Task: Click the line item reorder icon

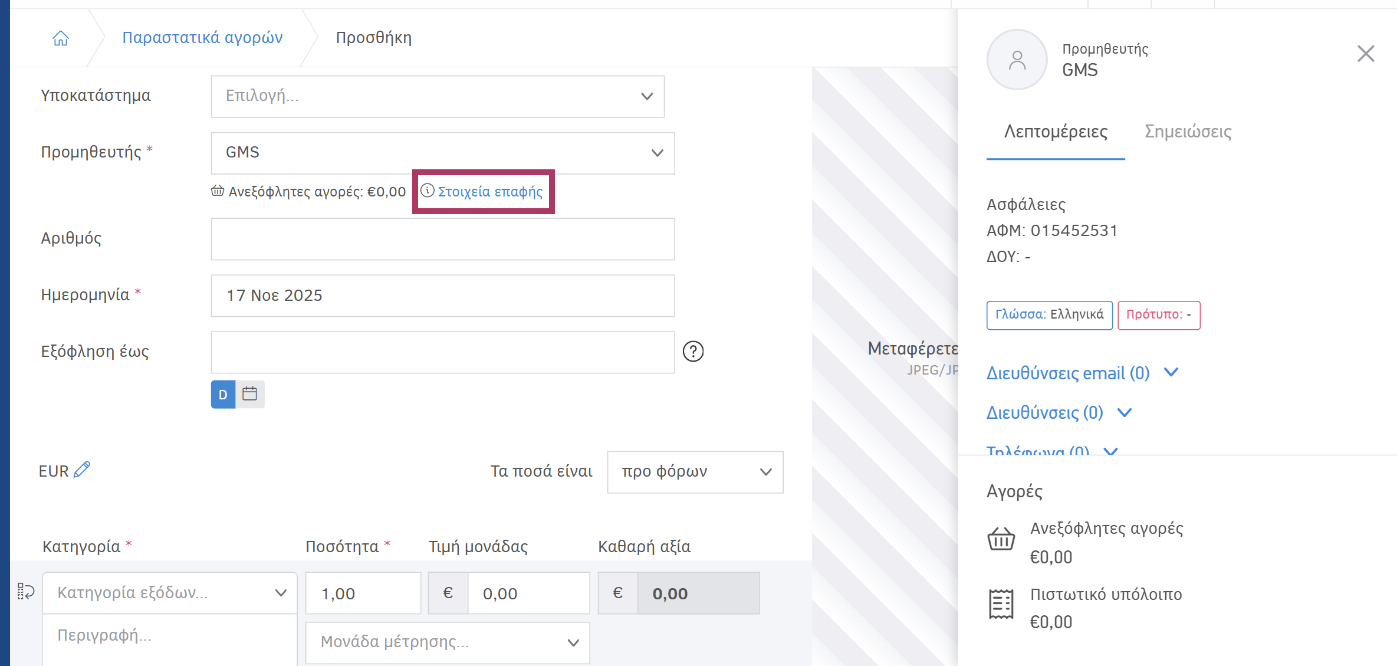Action: coord(26,591)
